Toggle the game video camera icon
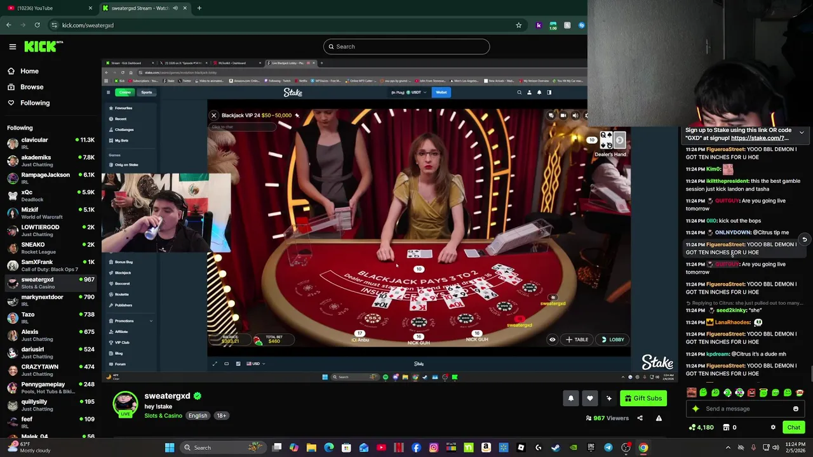Image resolution: width=813 pixels, height=457 pixels. (x=563, y=116)
